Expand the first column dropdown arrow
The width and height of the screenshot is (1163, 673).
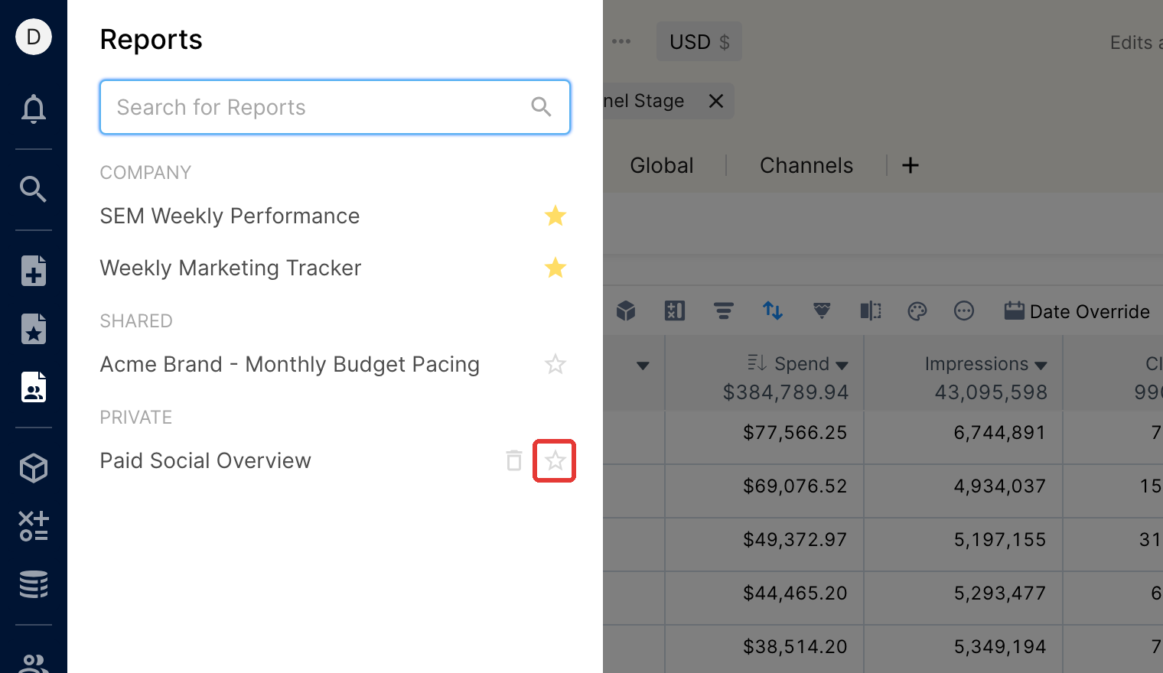click(643, 366)
